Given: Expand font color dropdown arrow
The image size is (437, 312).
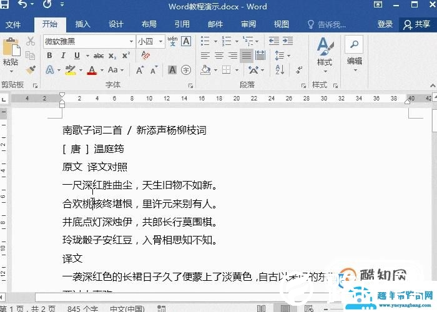Looking at the screenshot, I should coord(102,70).
